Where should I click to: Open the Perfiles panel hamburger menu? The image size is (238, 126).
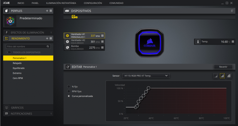point(51,11)
